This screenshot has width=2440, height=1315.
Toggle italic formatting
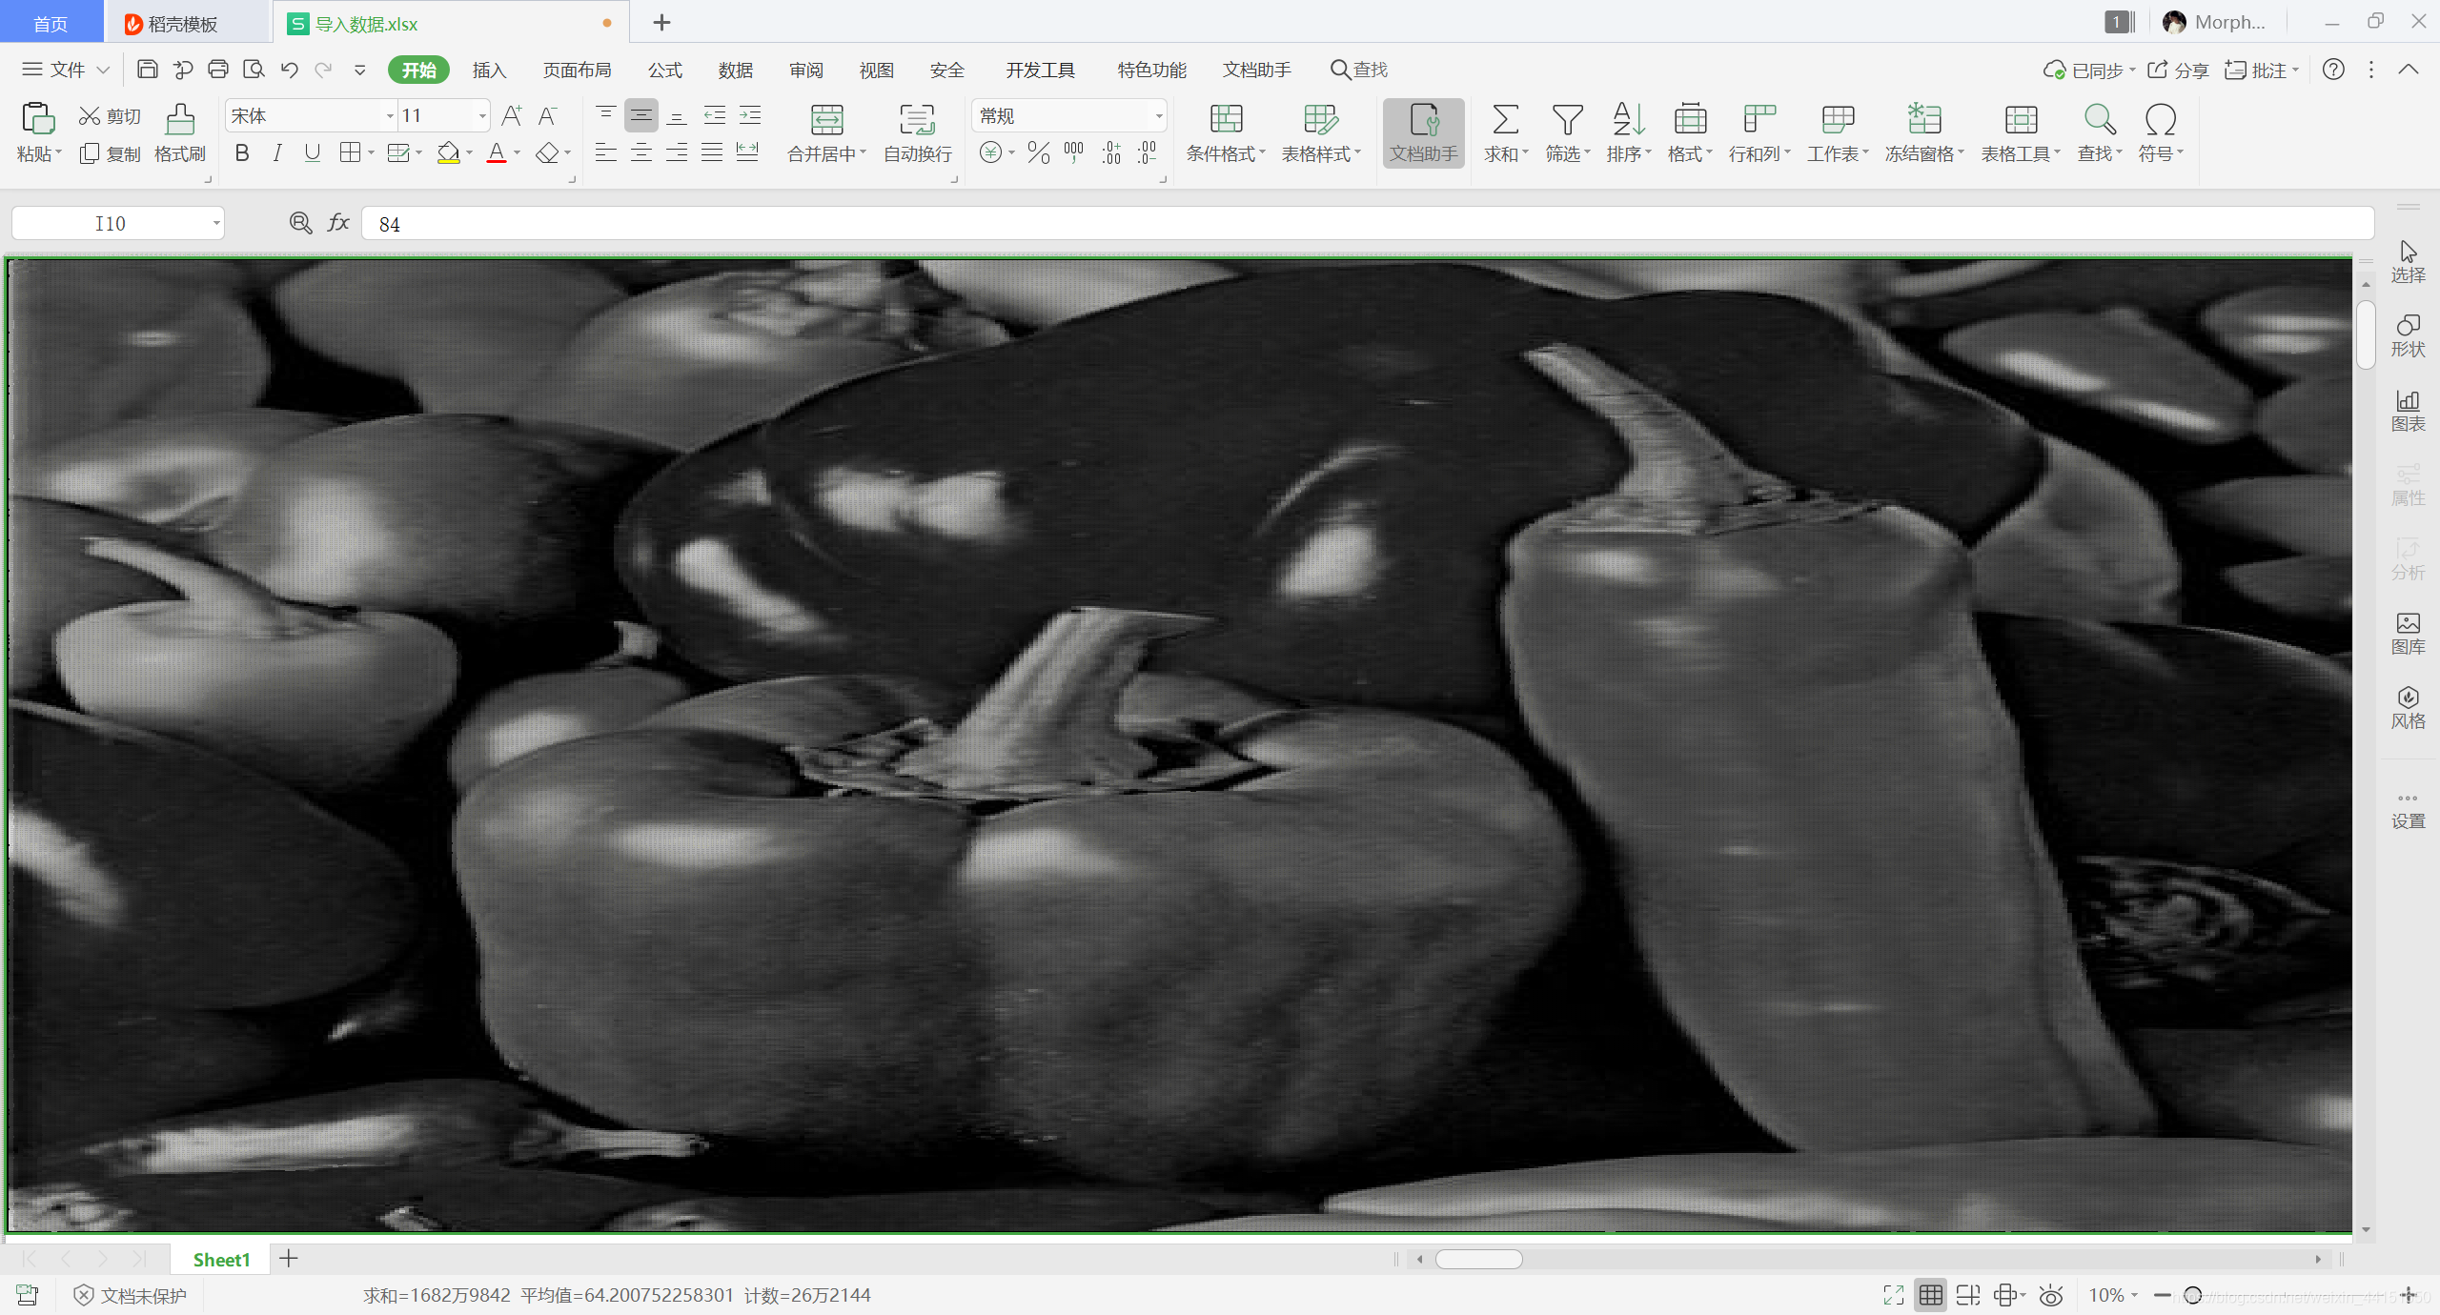click(x=276, y=153)
